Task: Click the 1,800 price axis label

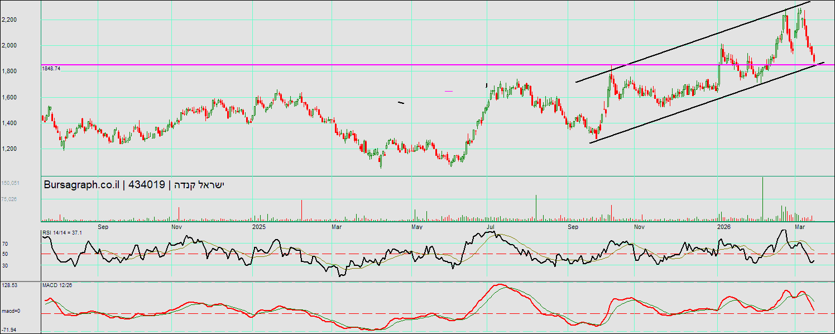Action: (x=8, y=71)
